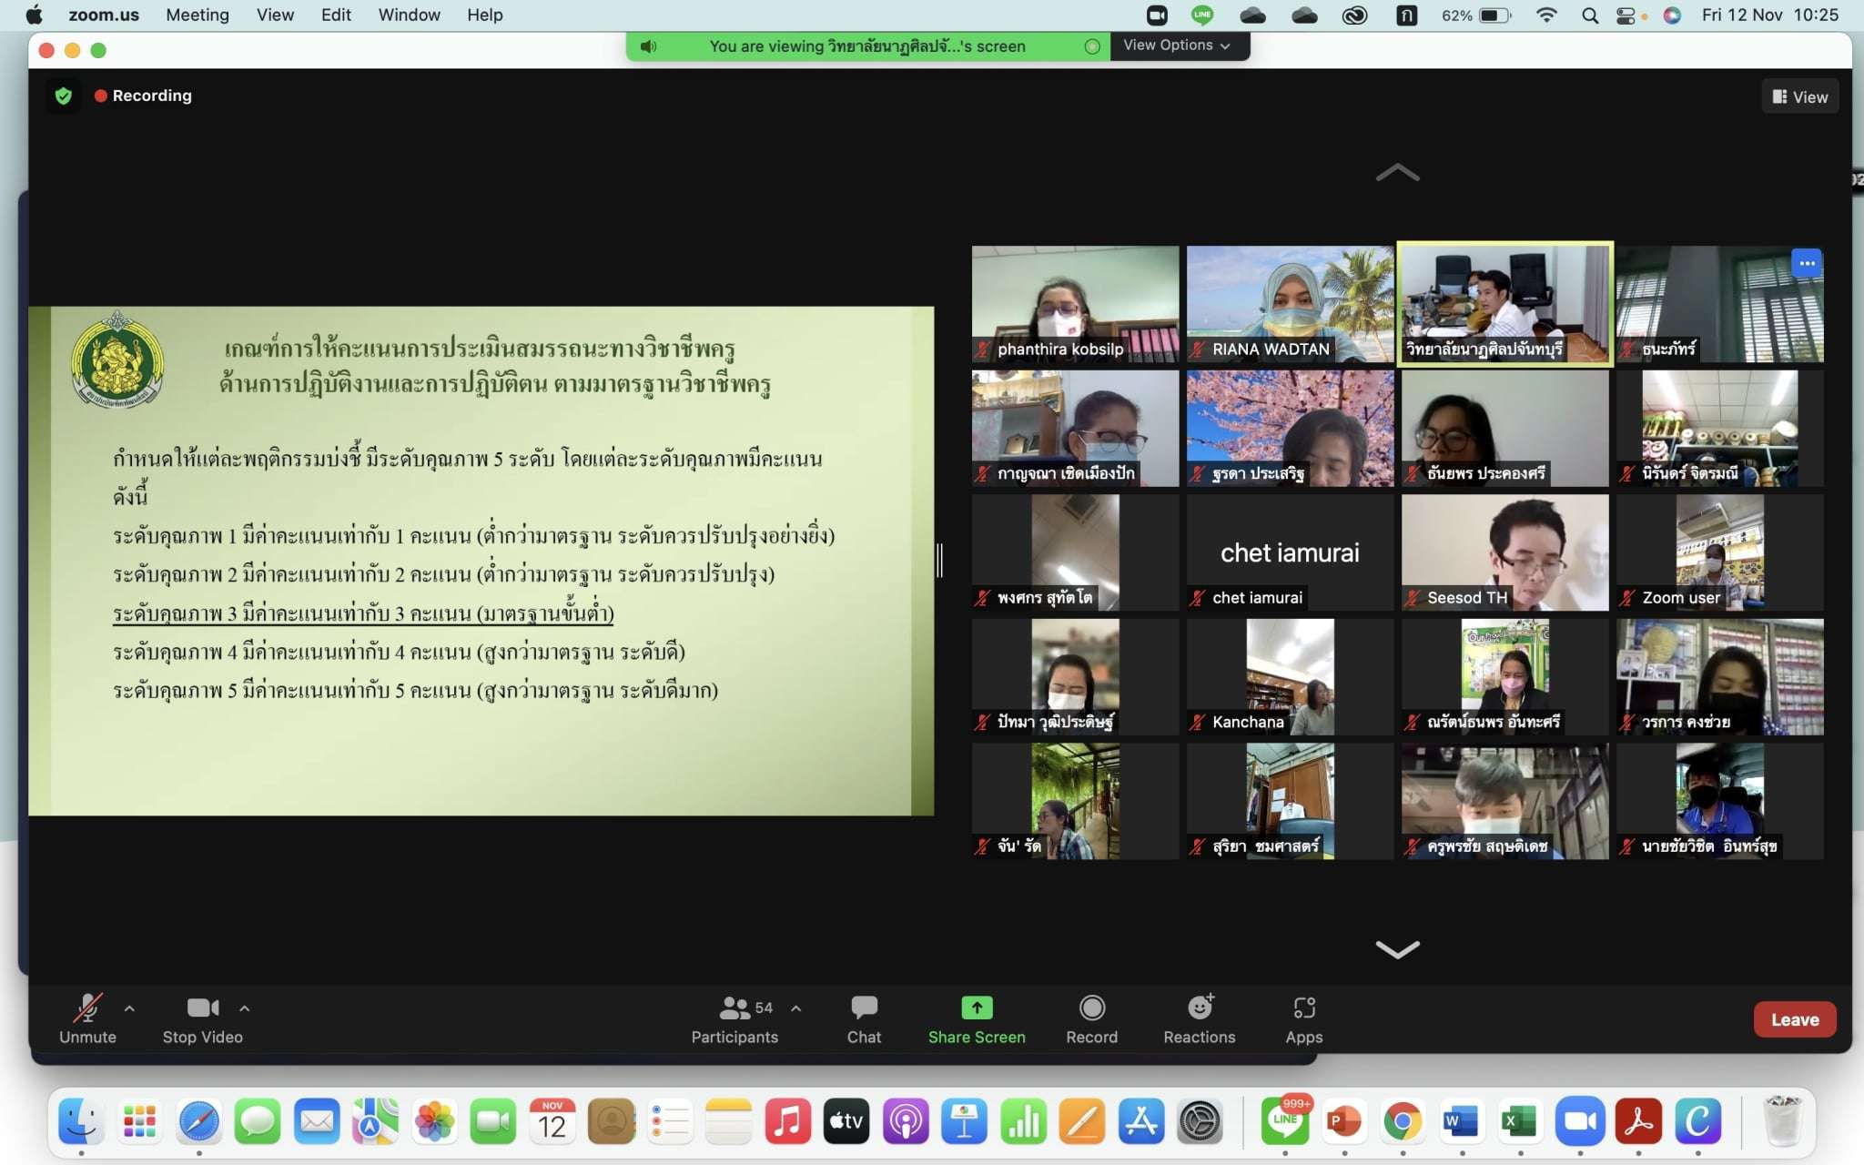Open the Window menu
1864x1165 pixels.
point(409,15)
